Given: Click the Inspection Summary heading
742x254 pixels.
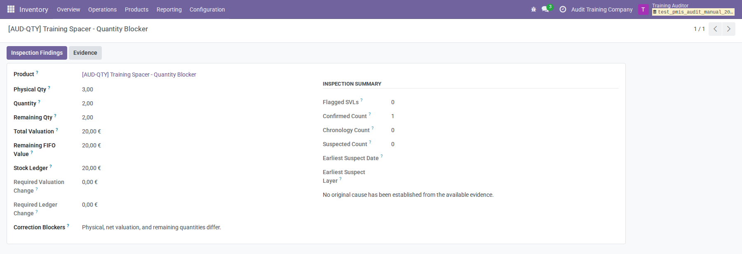Looking at the screenshot, I should click(352, 84).
